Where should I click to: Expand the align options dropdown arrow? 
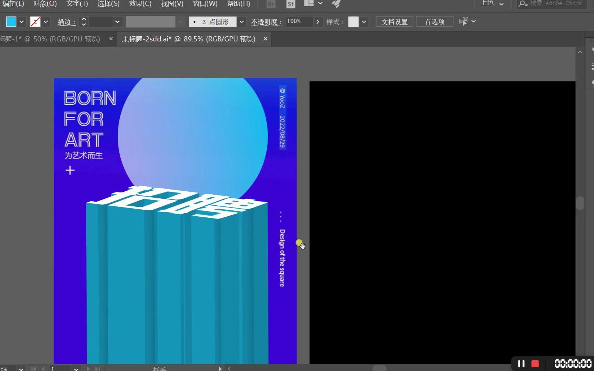474,21
